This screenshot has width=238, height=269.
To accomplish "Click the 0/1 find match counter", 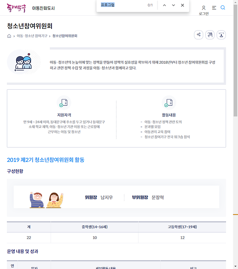I will 150,5.
